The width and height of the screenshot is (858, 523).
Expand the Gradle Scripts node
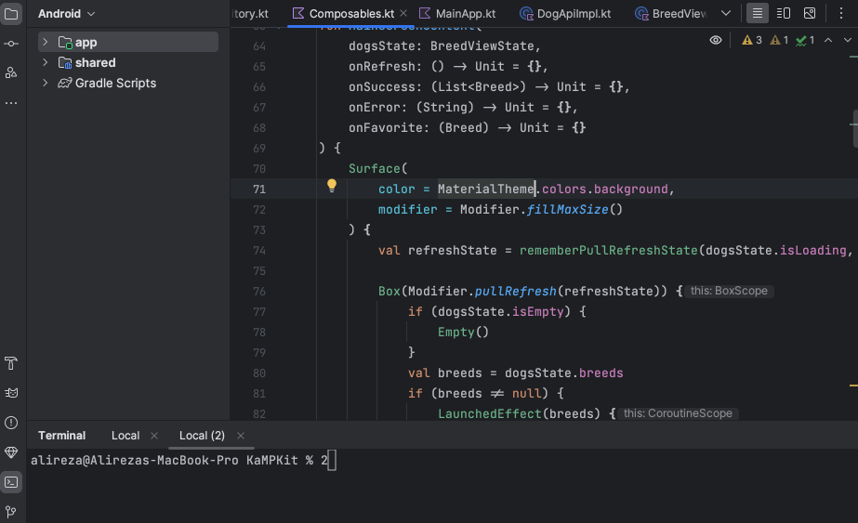pos(46,83)
